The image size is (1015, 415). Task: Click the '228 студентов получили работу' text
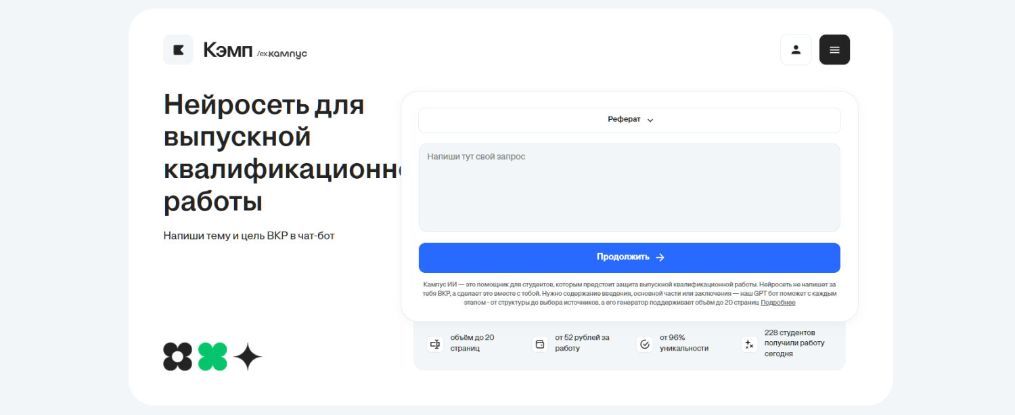coord(794,343)
